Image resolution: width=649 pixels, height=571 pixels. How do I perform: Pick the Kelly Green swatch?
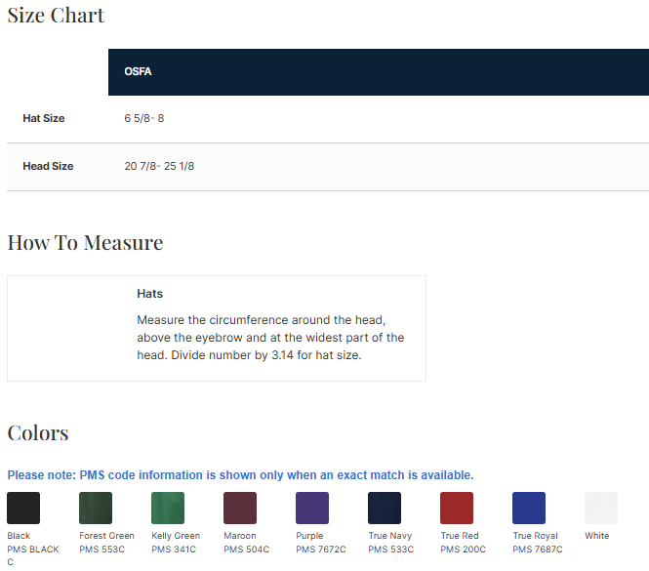click(x=168, y=509)
